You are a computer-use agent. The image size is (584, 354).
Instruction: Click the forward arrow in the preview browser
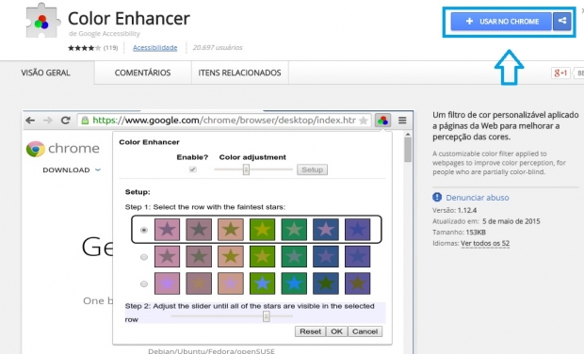[48, 121]
